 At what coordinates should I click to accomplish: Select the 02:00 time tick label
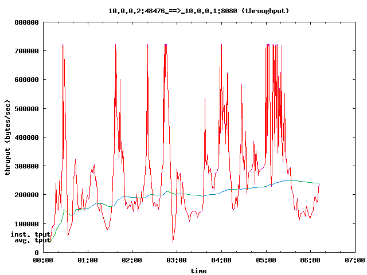pos(132,260)
